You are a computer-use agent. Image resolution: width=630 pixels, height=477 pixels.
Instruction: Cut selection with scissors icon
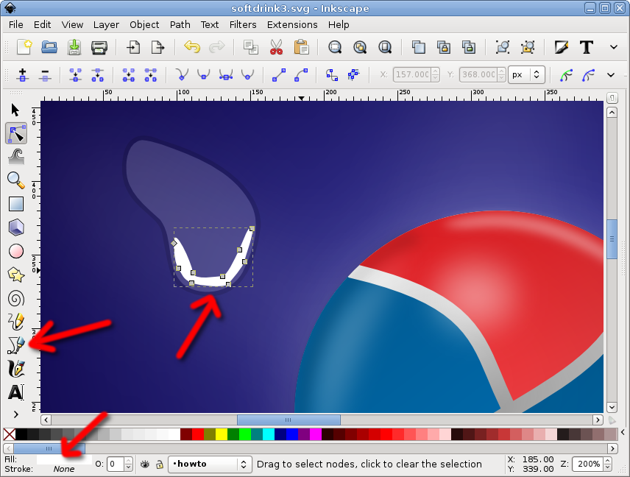click(276, 47)
